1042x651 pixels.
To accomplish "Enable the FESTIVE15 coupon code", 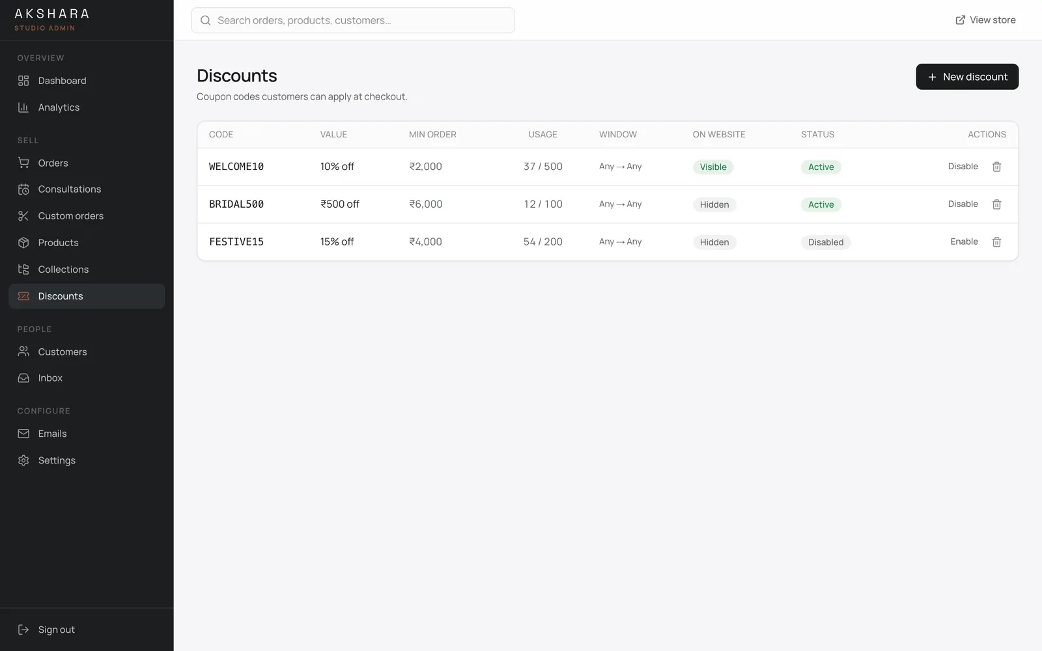I will [964, 242].
